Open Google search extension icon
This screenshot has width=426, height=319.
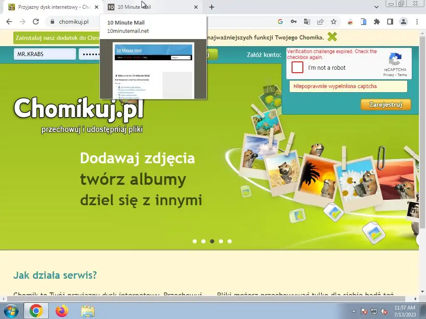280,22
